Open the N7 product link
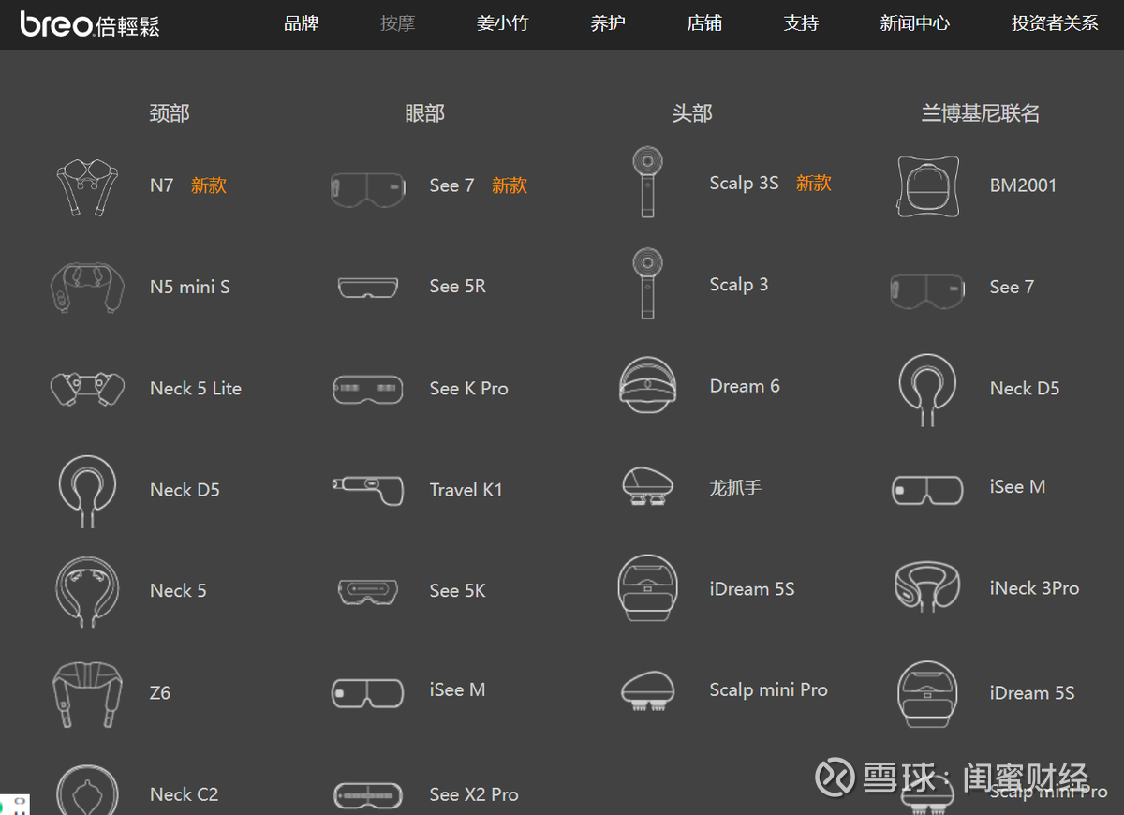The width and height of the screenshot is (1124, 815). click(x=162, y=185)
